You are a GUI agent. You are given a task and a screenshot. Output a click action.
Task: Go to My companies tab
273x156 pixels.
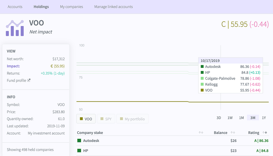(x=71, y=7)
